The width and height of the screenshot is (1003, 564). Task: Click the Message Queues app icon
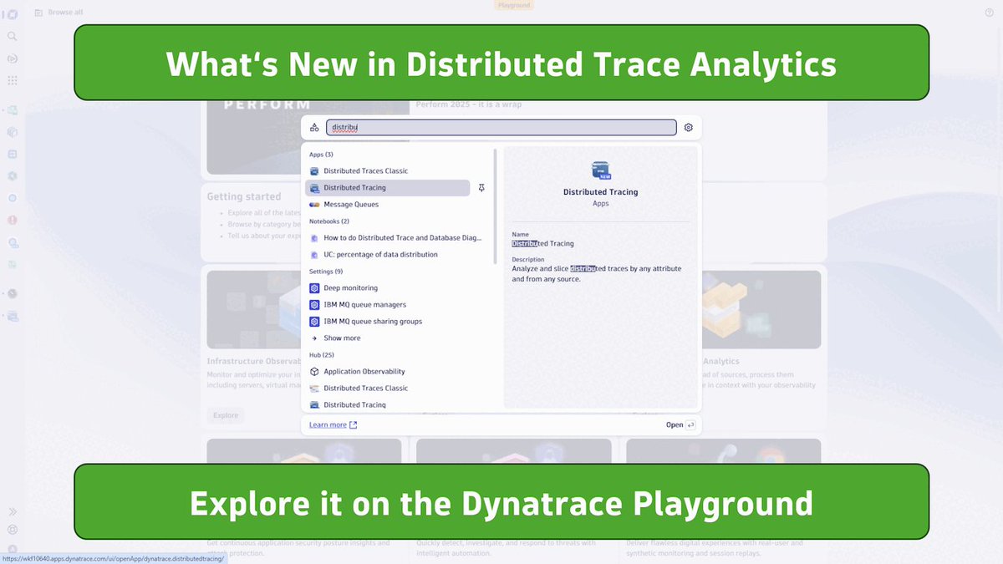(x=314, y=204)
